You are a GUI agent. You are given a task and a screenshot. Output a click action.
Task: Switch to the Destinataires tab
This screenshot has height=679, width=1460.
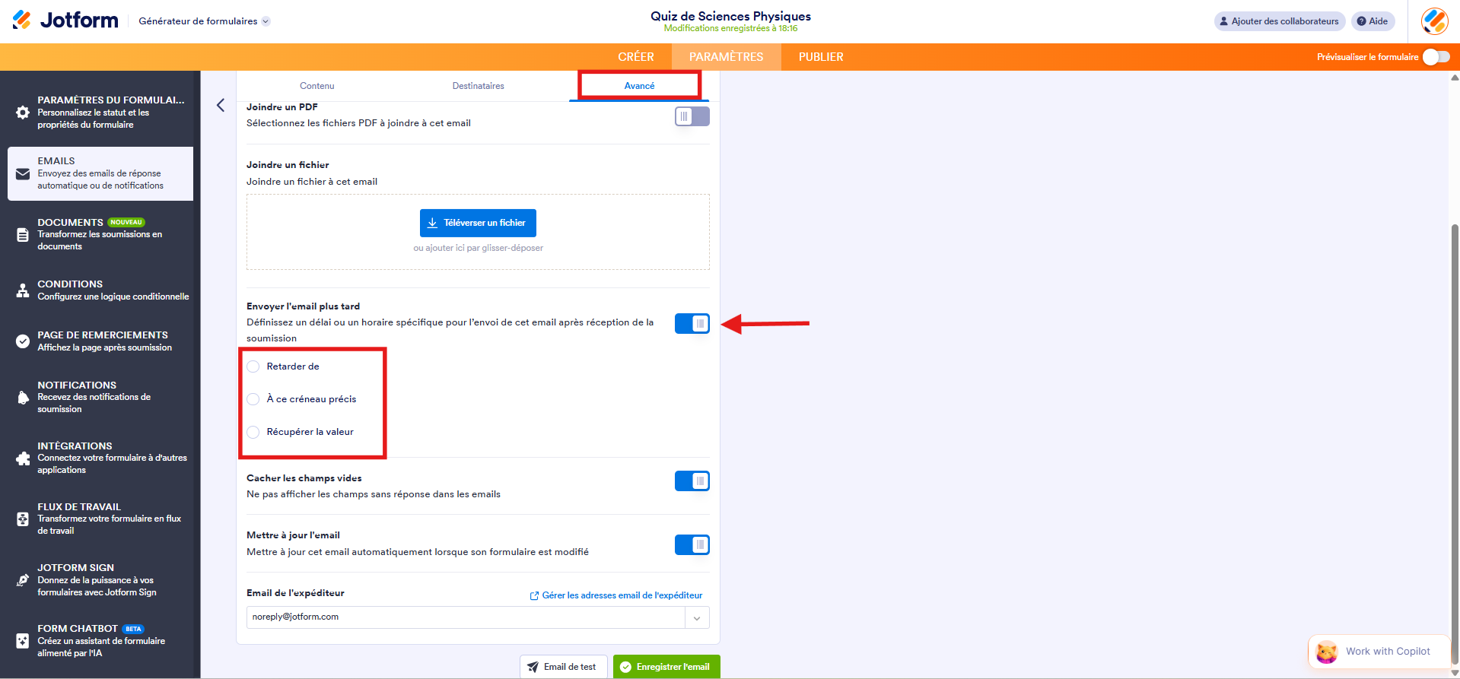(478, 86)
